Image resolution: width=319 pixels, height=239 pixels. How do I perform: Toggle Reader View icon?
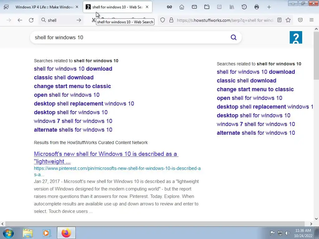click(279, 20)
